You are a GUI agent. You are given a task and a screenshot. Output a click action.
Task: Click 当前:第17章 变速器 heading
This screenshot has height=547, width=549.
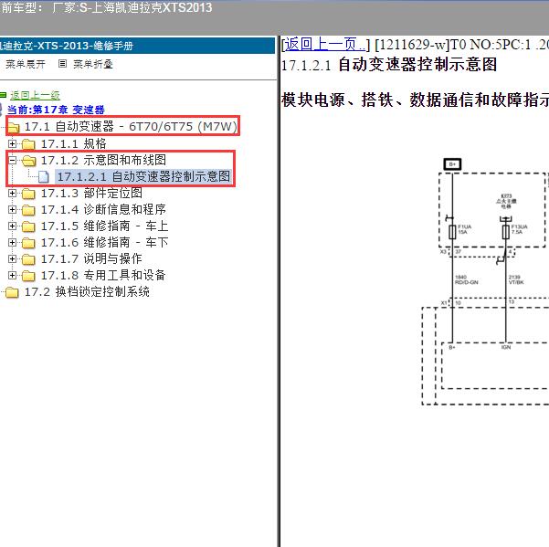[56, 110]
